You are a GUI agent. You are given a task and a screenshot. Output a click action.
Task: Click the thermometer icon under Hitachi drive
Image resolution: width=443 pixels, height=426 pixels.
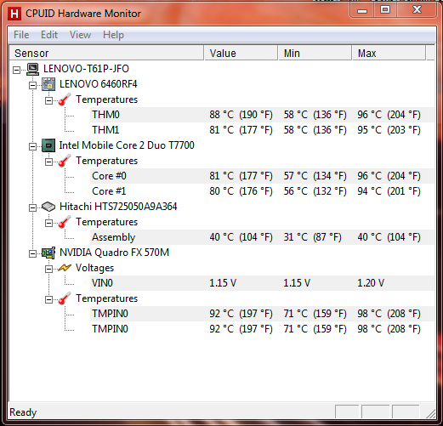(x=65, y=222)
